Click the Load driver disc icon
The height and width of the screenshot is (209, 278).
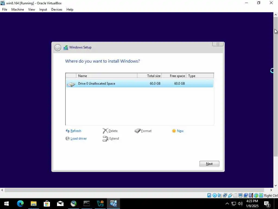[x=67, y=139]
